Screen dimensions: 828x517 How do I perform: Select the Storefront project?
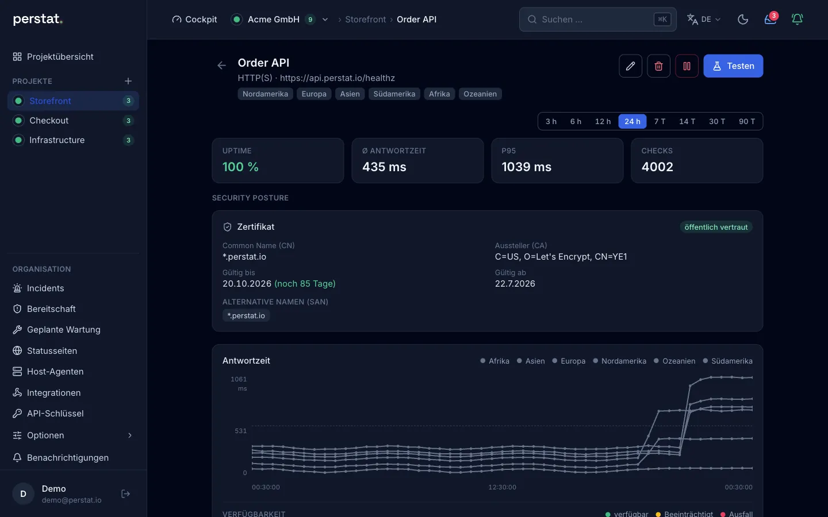tap(73, 101)
